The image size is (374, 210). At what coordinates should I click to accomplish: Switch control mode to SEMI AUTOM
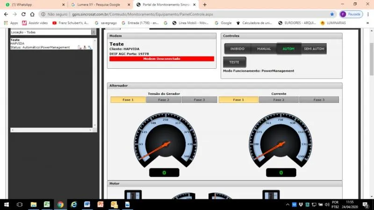pyautogui.click(x=314, y=49)
